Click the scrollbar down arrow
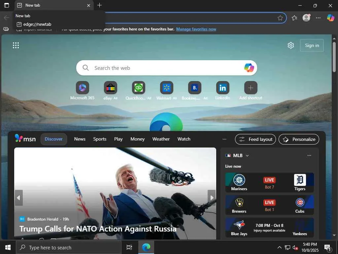This screenshot has width=338, height=254. tap(334, 235)
